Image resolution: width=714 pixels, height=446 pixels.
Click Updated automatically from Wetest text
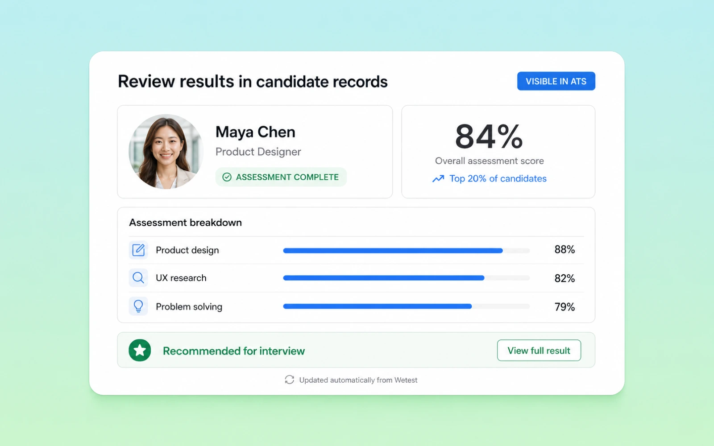[x=358, y=380]
